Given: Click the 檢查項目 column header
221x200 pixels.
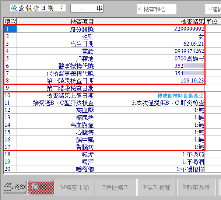Looking at the screenshot, I should pos(55,21).
